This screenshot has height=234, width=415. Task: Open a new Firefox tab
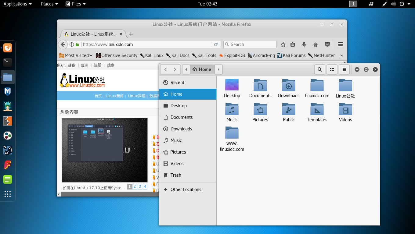pos(131,34)
